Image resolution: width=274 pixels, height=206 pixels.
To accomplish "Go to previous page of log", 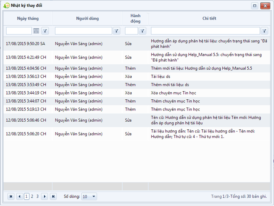I will 20,197.
